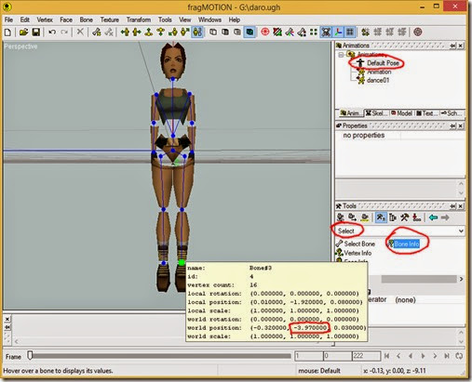Image resolution: width=472 pixels, height=382 pixels.
Task: Click the crossed hammers icon in Tools panel
Action: click(404, 217)
